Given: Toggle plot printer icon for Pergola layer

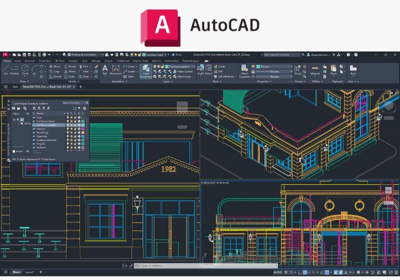Looking at the screenshot, I should [79, 144].
